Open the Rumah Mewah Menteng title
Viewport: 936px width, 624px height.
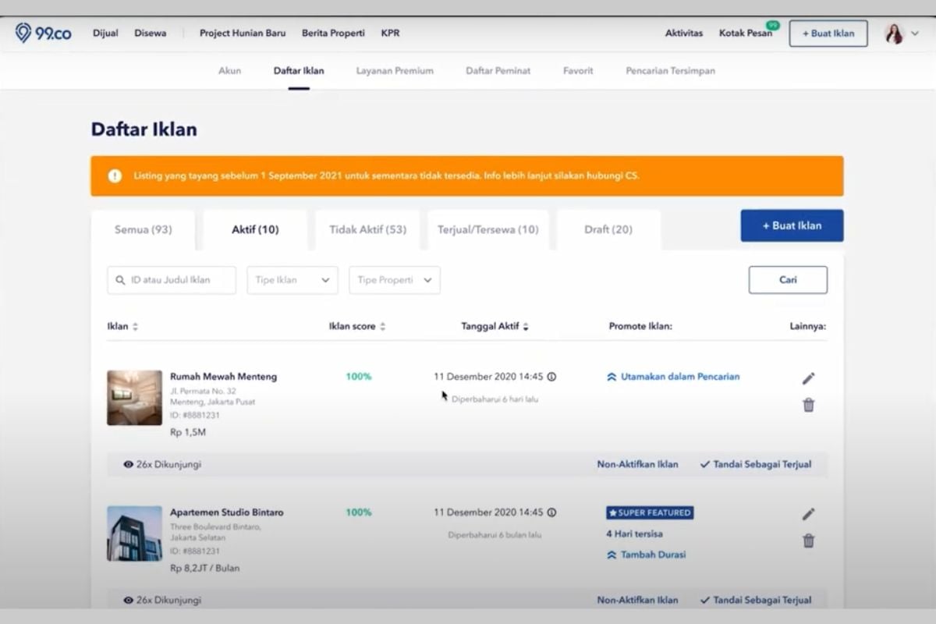[223, 377]
